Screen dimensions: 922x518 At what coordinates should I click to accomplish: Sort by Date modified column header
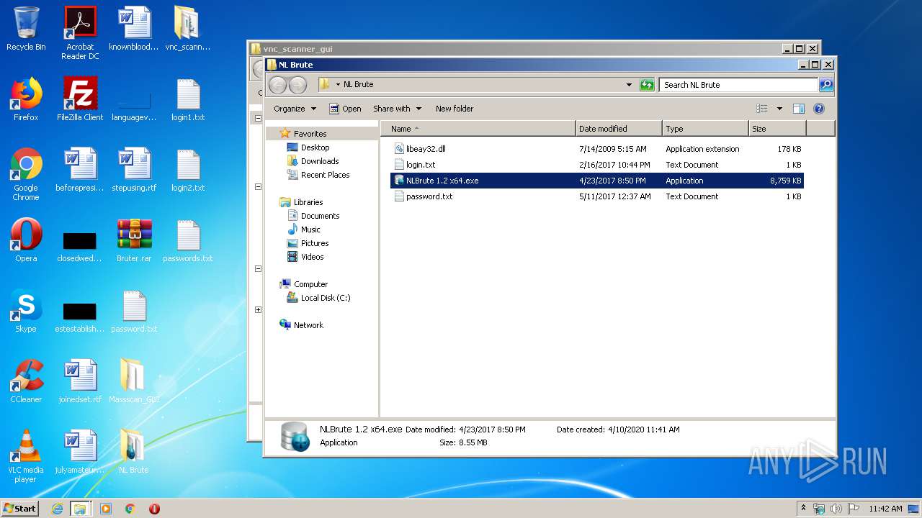(x=619, y=129)
